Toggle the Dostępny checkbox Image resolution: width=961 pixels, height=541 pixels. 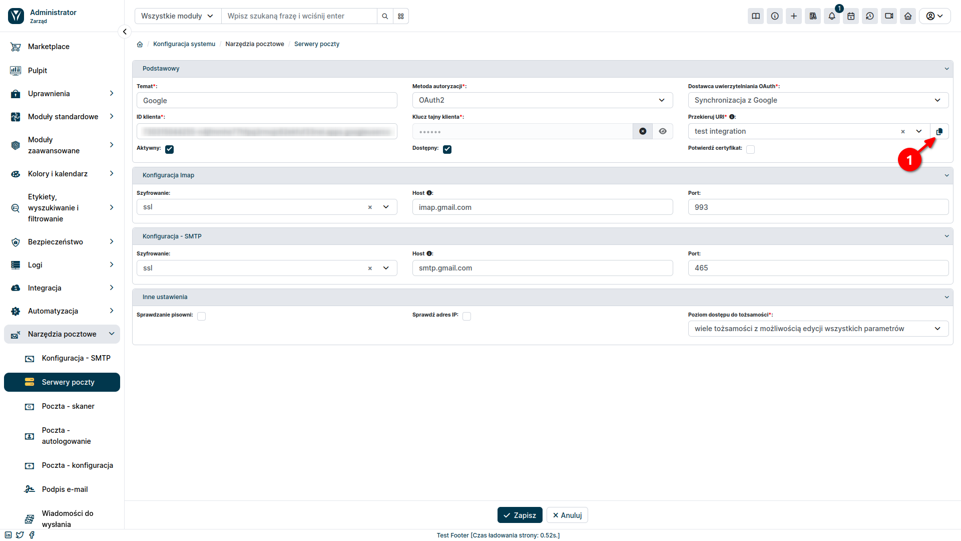pos(448,149)
